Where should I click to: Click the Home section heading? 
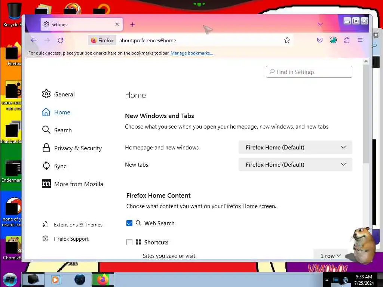coord(135,95)
